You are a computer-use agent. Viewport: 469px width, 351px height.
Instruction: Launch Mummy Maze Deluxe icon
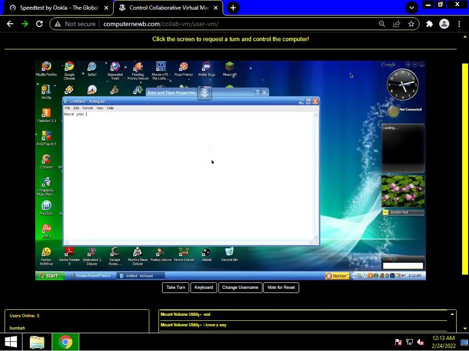(137, 256)
